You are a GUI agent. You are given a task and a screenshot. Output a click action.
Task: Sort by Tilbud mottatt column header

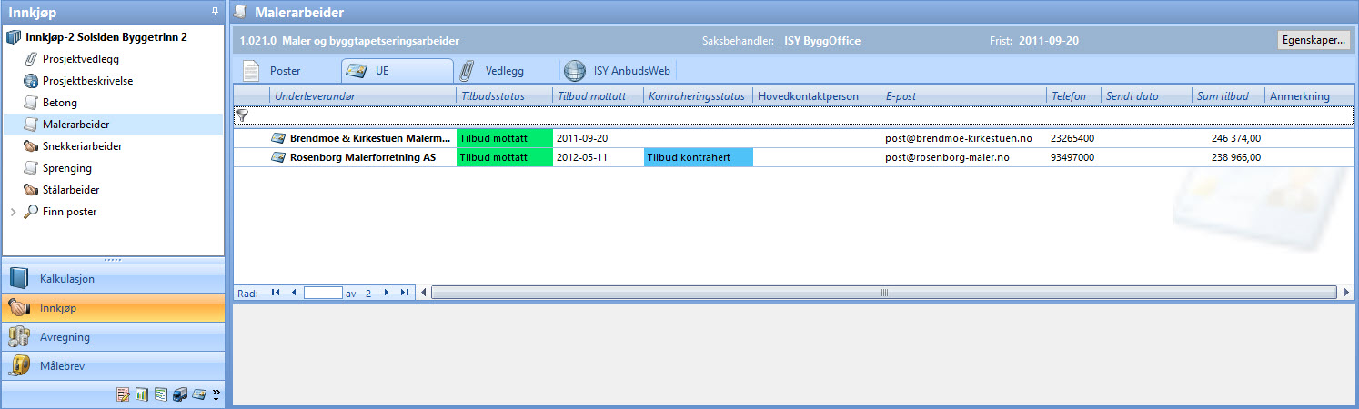(598, 96)
